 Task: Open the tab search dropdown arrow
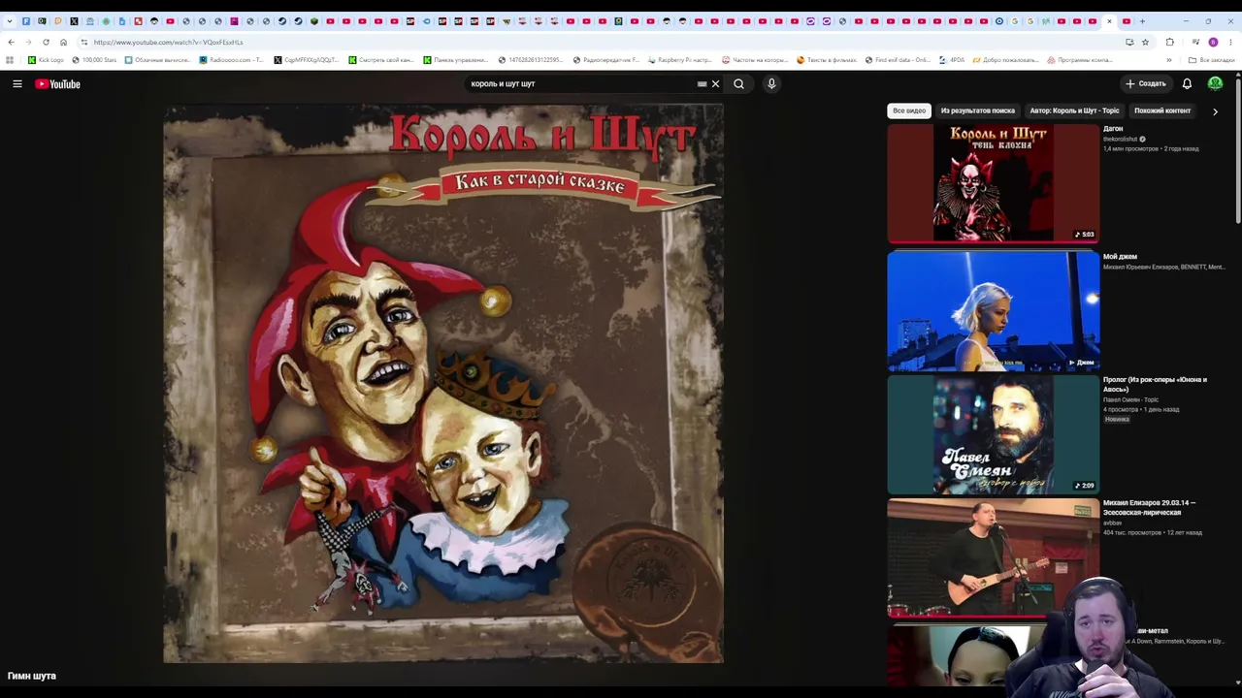[10, 21]
